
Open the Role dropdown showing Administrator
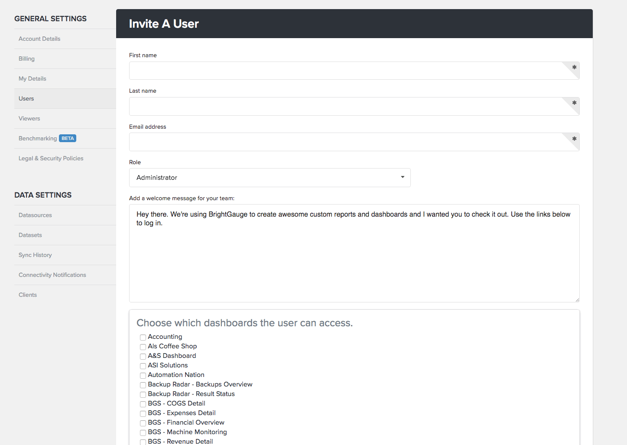(x=270, y=178)
